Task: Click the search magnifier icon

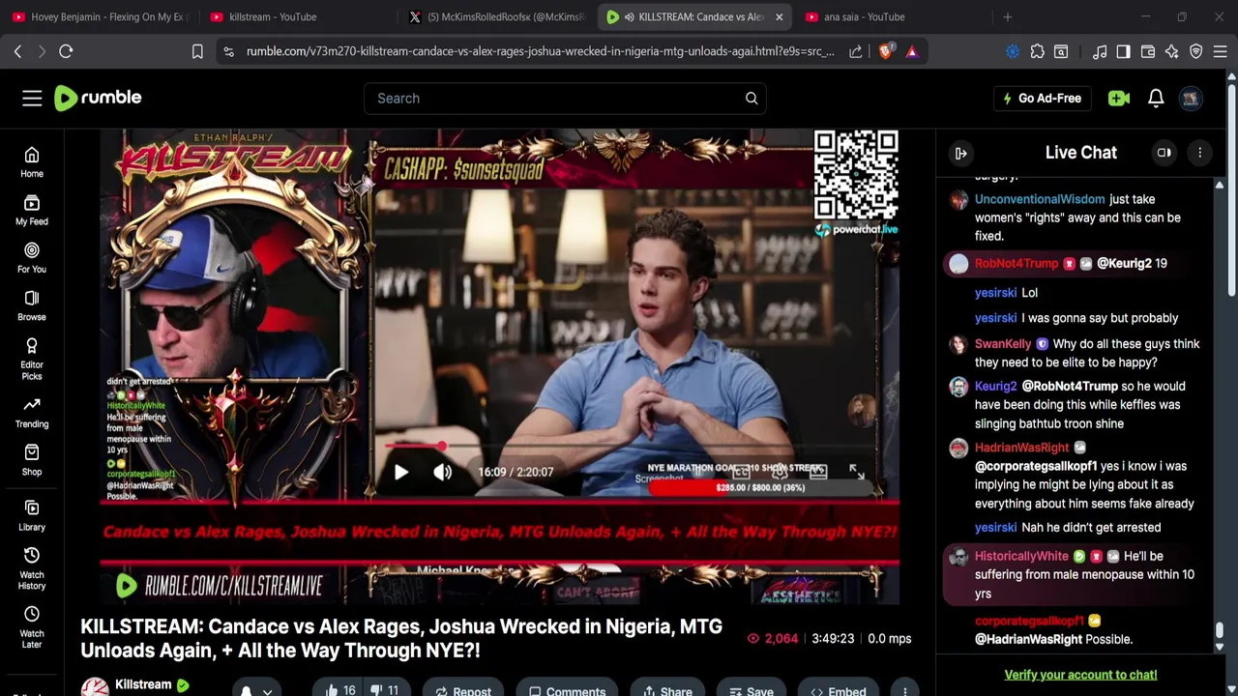Action: point(752,98)
